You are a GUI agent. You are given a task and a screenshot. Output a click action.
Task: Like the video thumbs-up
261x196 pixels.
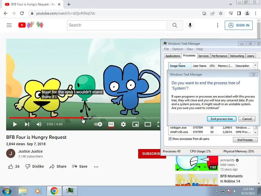point(14,166)
